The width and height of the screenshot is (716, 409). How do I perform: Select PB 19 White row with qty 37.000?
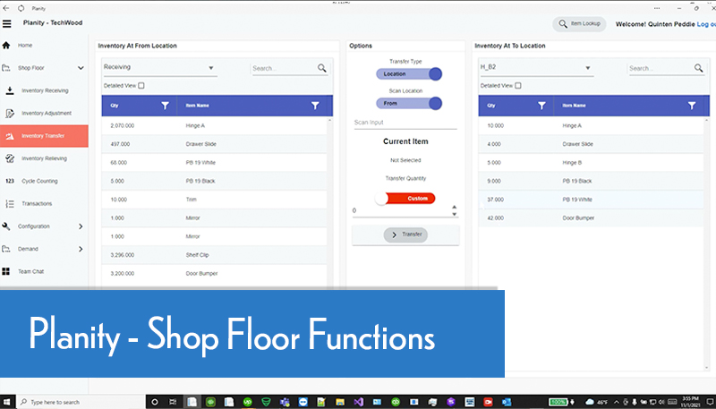tap(591, 200)
